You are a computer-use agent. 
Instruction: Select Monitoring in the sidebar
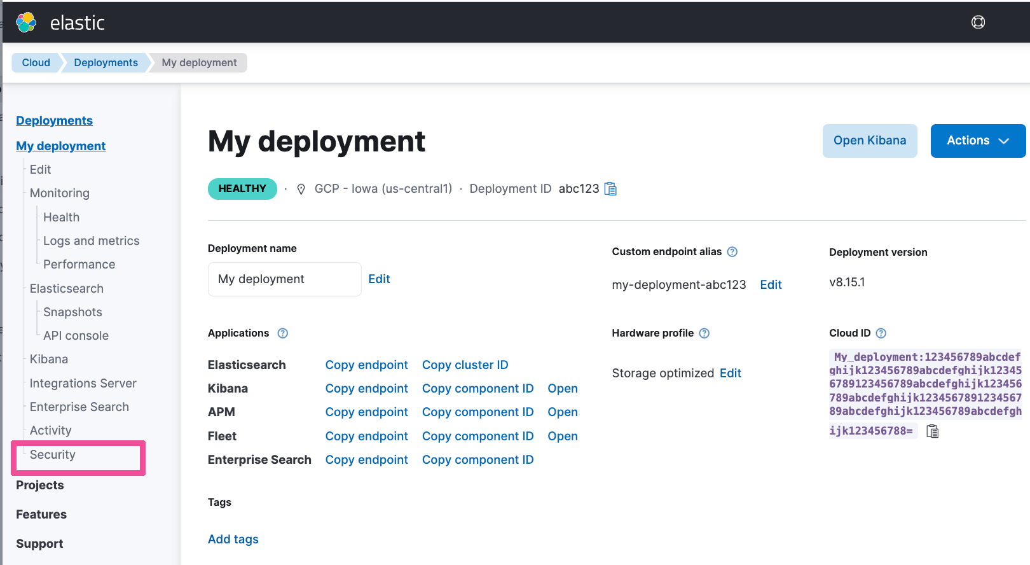[60, 193]
